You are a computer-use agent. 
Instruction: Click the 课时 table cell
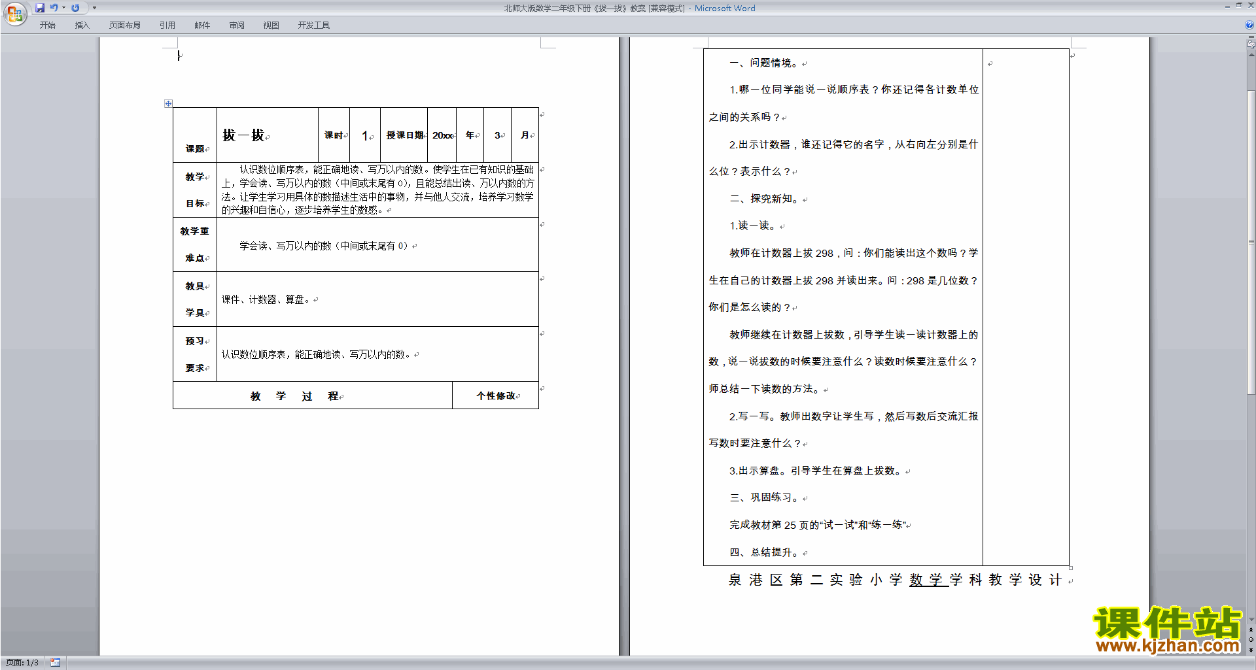click(x=334, y=135)
